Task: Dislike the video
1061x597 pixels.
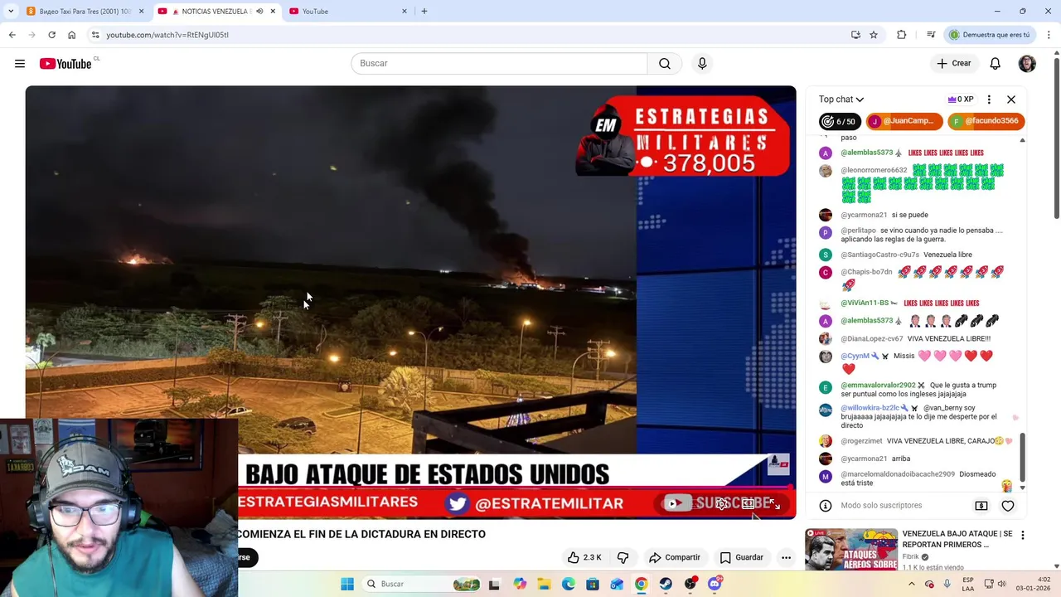Action: click(x=623, y=557)
